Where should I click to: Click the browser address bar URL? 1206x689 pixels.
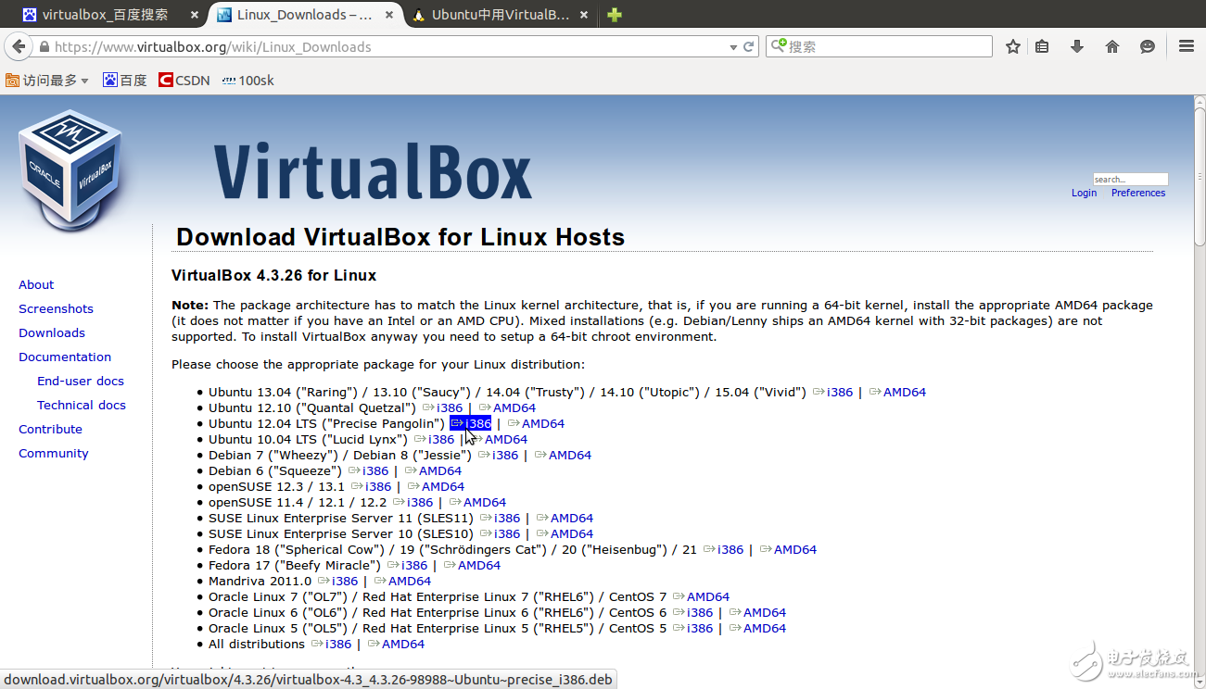[212, 47]
